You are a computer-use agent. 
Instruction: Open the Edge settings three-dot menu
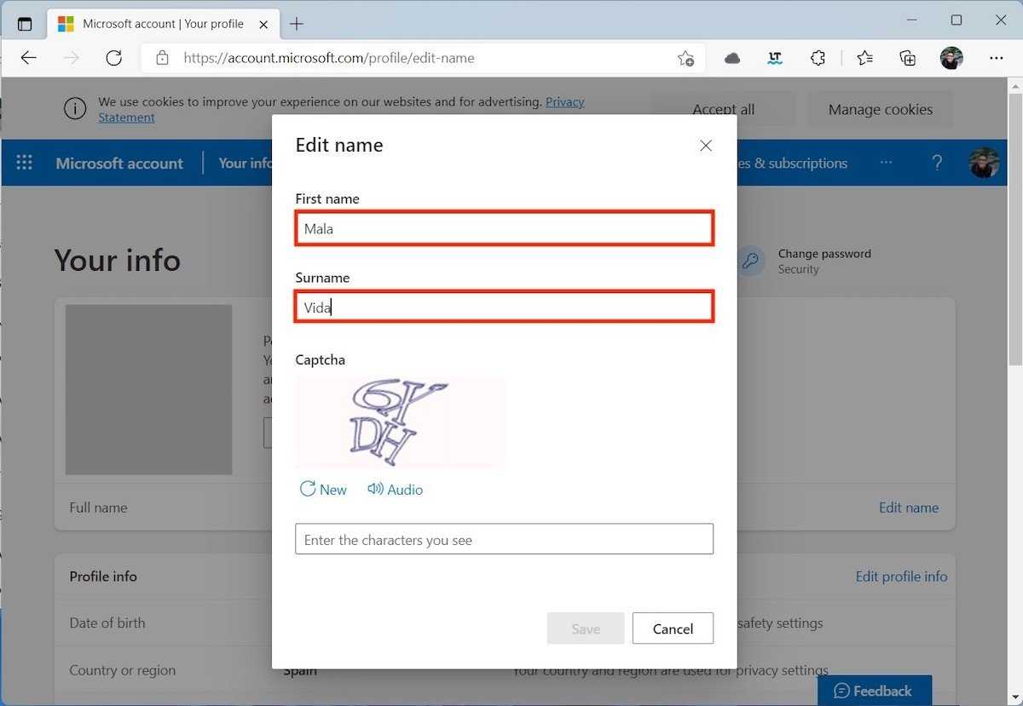pos(996,58)
